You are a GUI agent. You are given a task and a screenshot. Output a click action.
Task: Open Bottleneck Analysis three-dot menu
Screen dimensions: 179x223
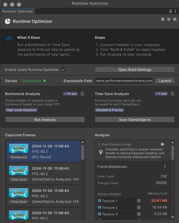coord(82,94)
